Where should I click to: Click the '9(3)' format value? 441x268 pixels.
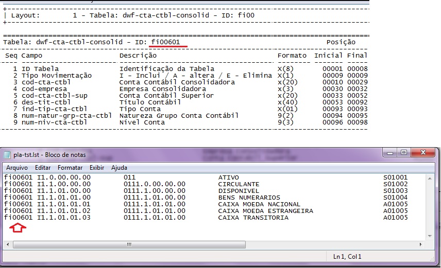click(286, 122)
